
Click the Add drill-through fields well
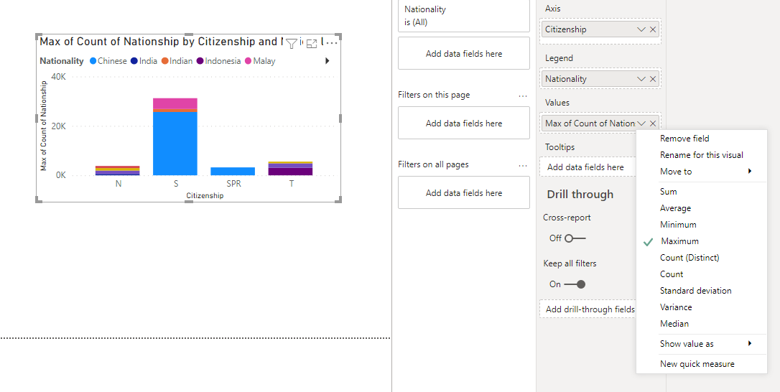click(588, 309)
